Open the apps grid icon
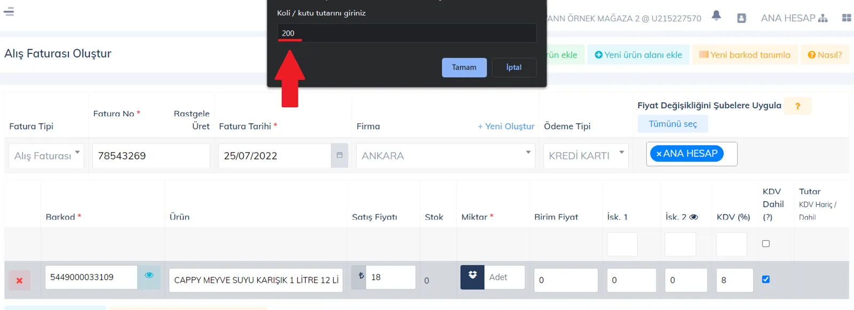The image size is (854, 310). pyautogui.click(x=847, y=18)
